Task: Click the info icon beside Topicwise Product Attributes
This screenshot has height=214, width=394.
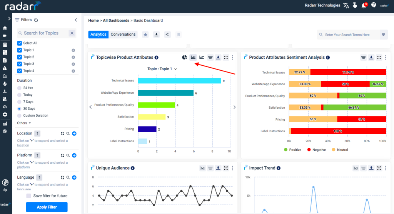Action: 157,58
